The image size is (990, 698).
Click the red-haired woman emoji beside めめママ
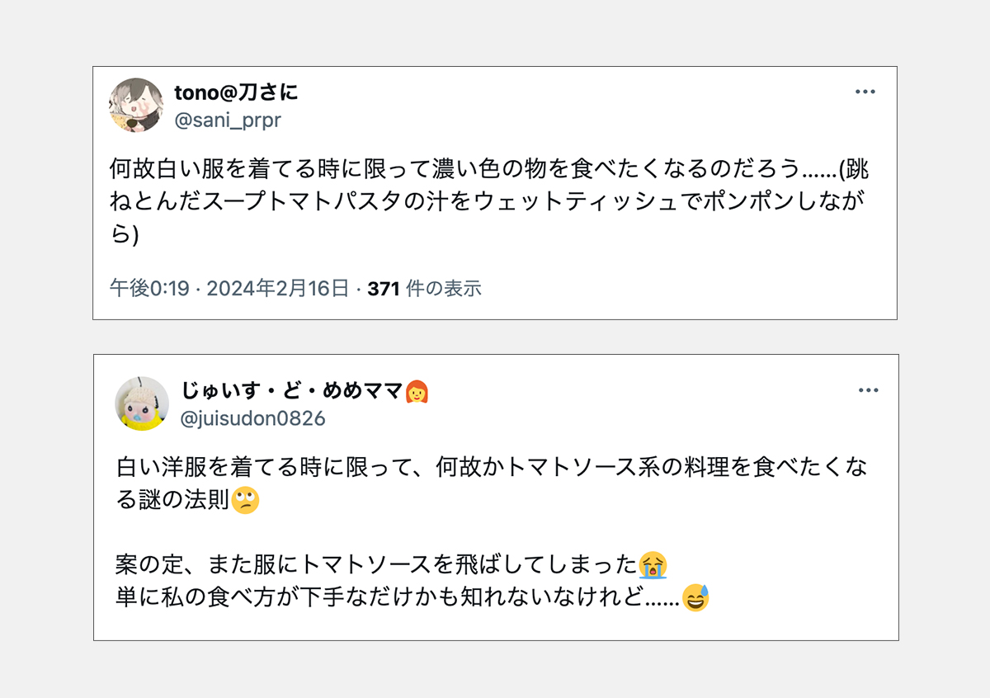(x=417, y=391)
